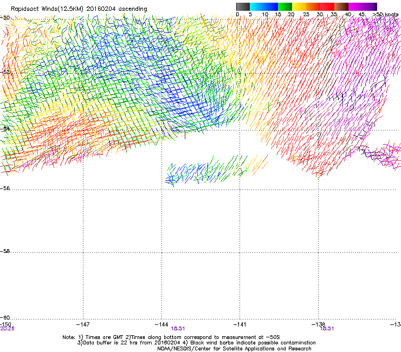Click the 'Times are GMT' note line
Viewport: 401px width, 352px height.
pyautogui.click(x=171, y=337)
